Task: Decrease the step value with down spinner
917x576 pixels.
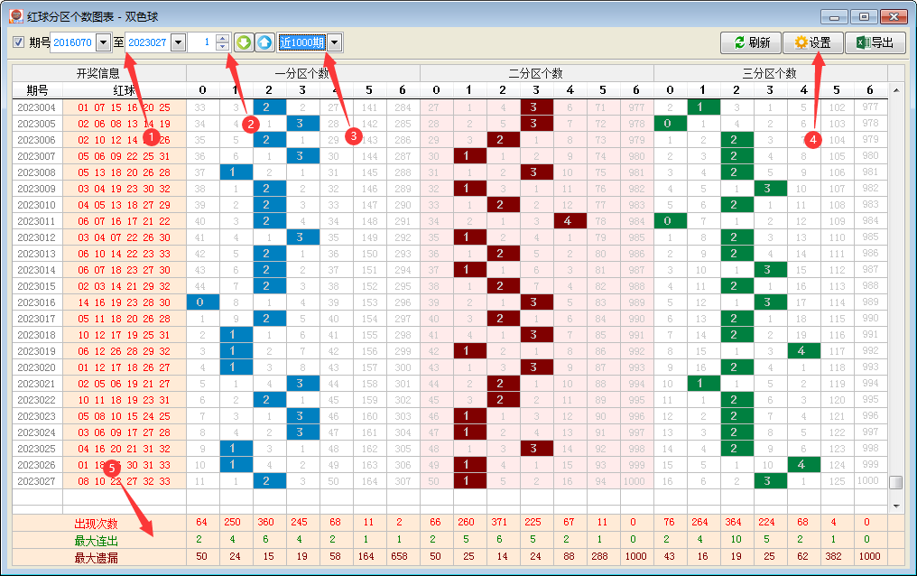Action: pyautogui.click(x=223, y=47)
